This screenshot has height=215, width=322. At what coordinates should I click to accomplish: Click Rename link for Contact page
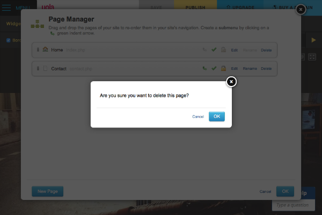pyautogui.click(x=250, y=69)
